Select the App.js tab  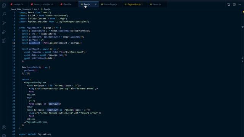click(x=87, y=4)
